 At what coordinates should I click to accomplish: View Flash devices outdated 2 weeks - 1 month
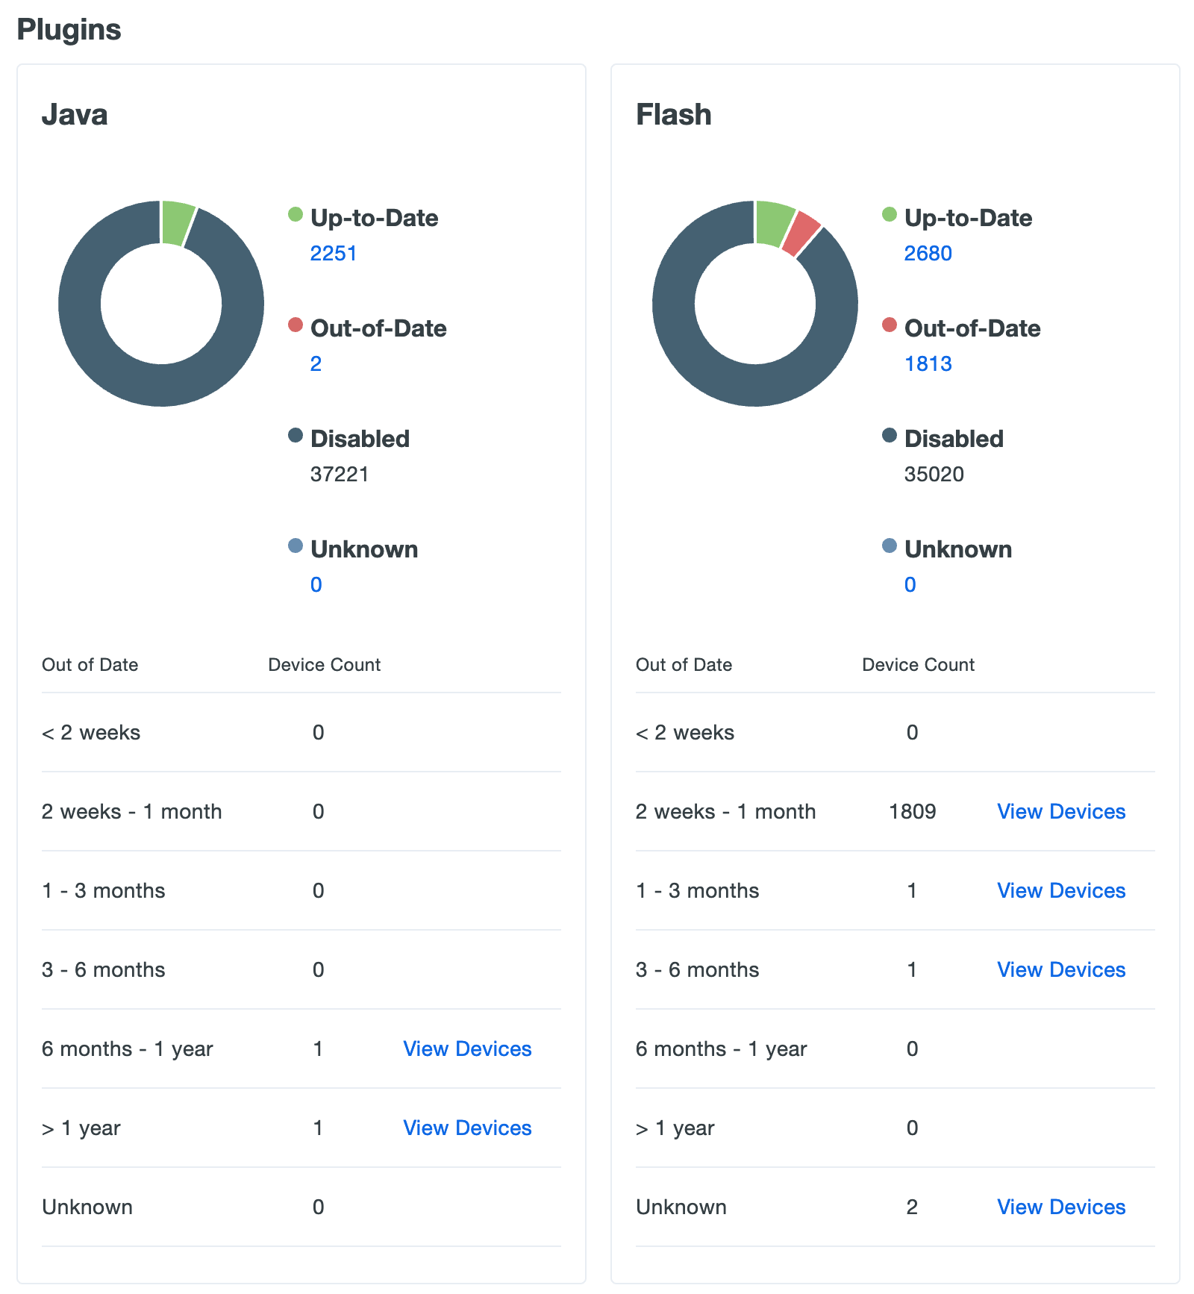point(1061,812)
